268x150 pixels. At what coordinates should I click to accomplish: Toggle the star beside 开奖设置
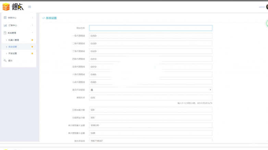pyautogui.click(x=32, y=54)
